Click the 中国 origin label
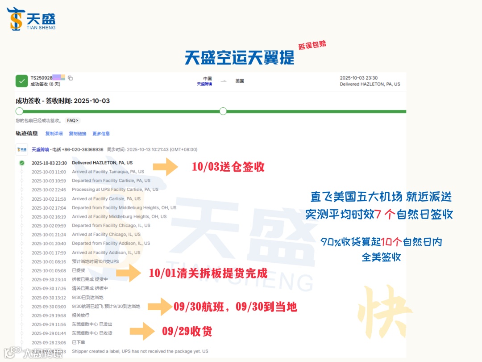 point(208,79)
